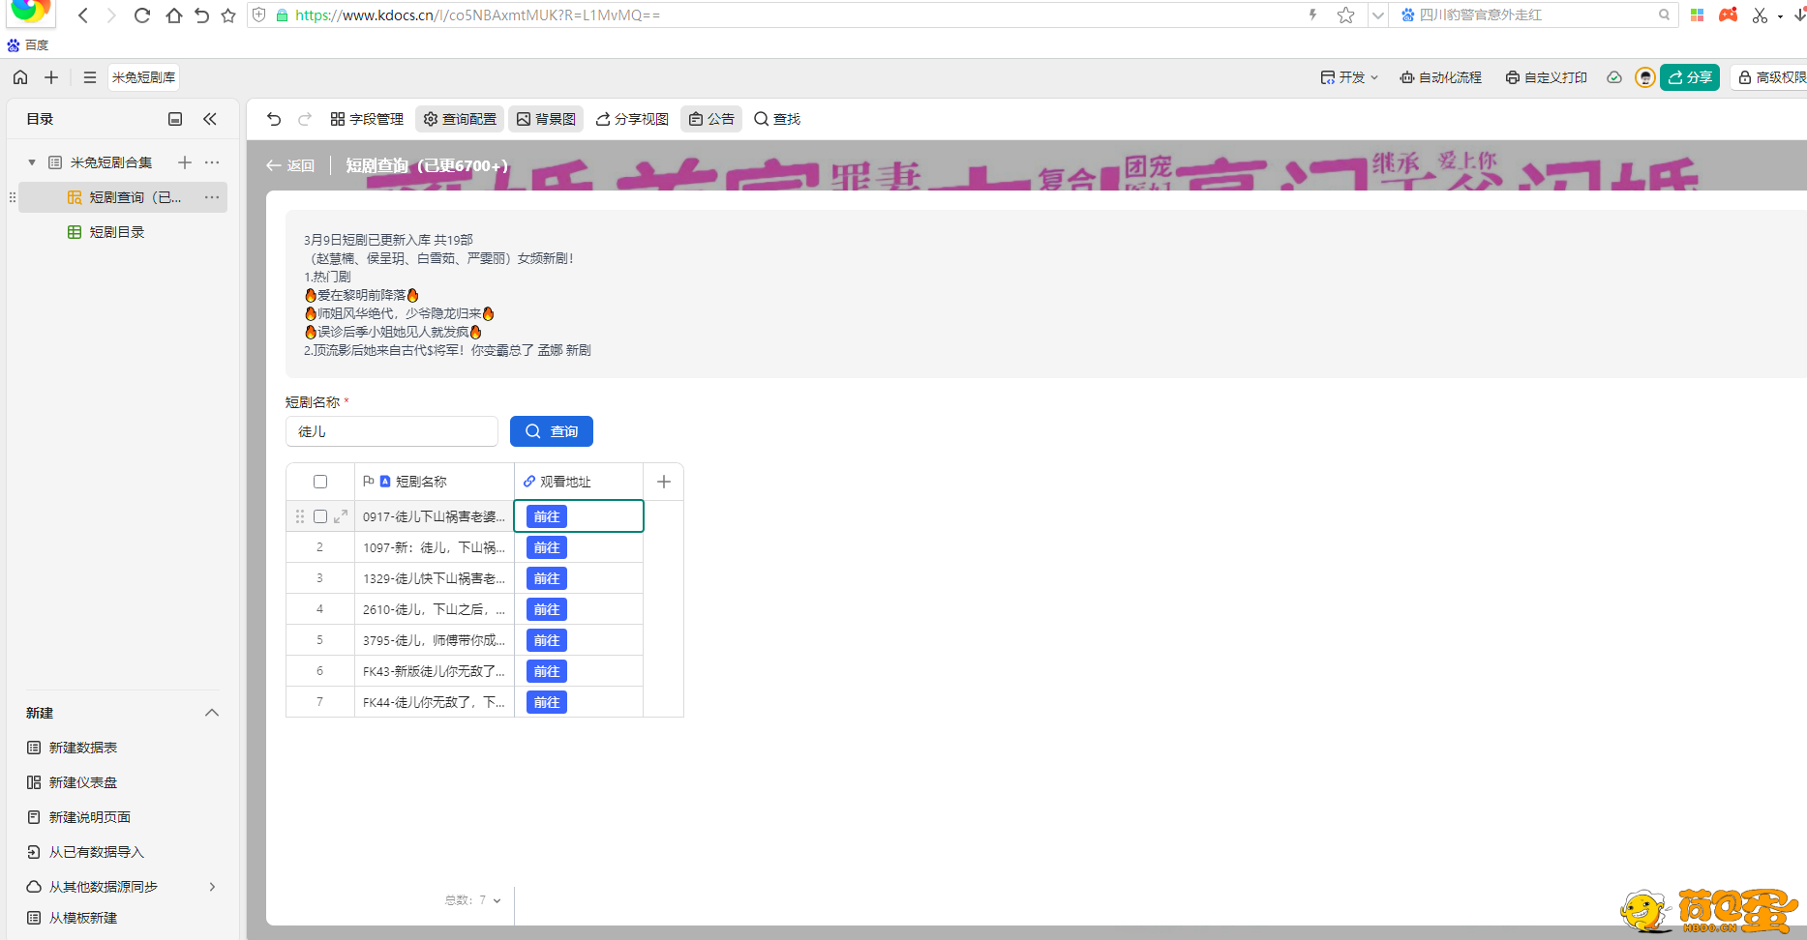Click the kdocs home icon
Image resolution: width=1807 pixels, height=940 pixels.
(20, 77)
